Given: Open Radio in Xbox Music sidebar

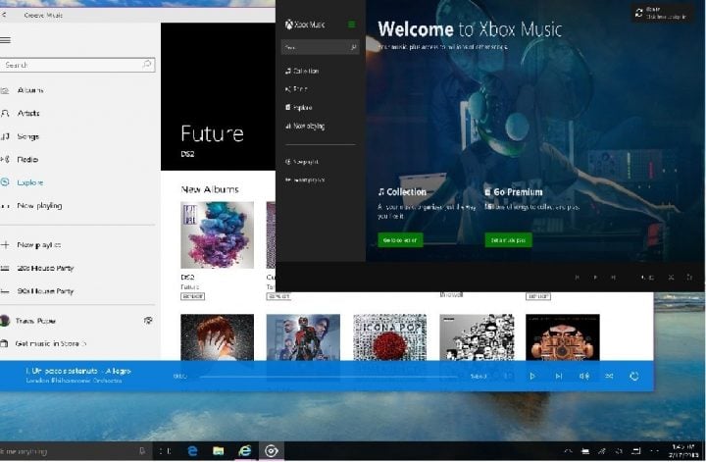Looking at the screenshot, I should [x=296, y=89].
